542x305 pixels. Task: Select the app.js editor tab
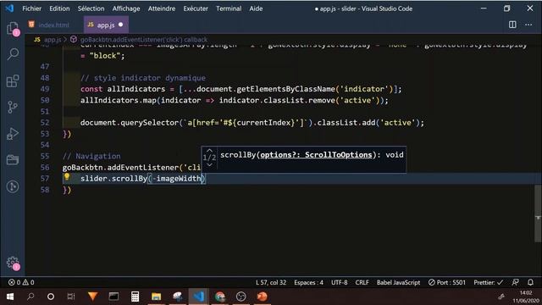[x=105, y=25]
